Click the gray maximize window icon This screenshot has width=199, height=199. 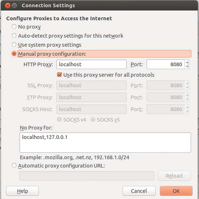[x=14, y=5]
